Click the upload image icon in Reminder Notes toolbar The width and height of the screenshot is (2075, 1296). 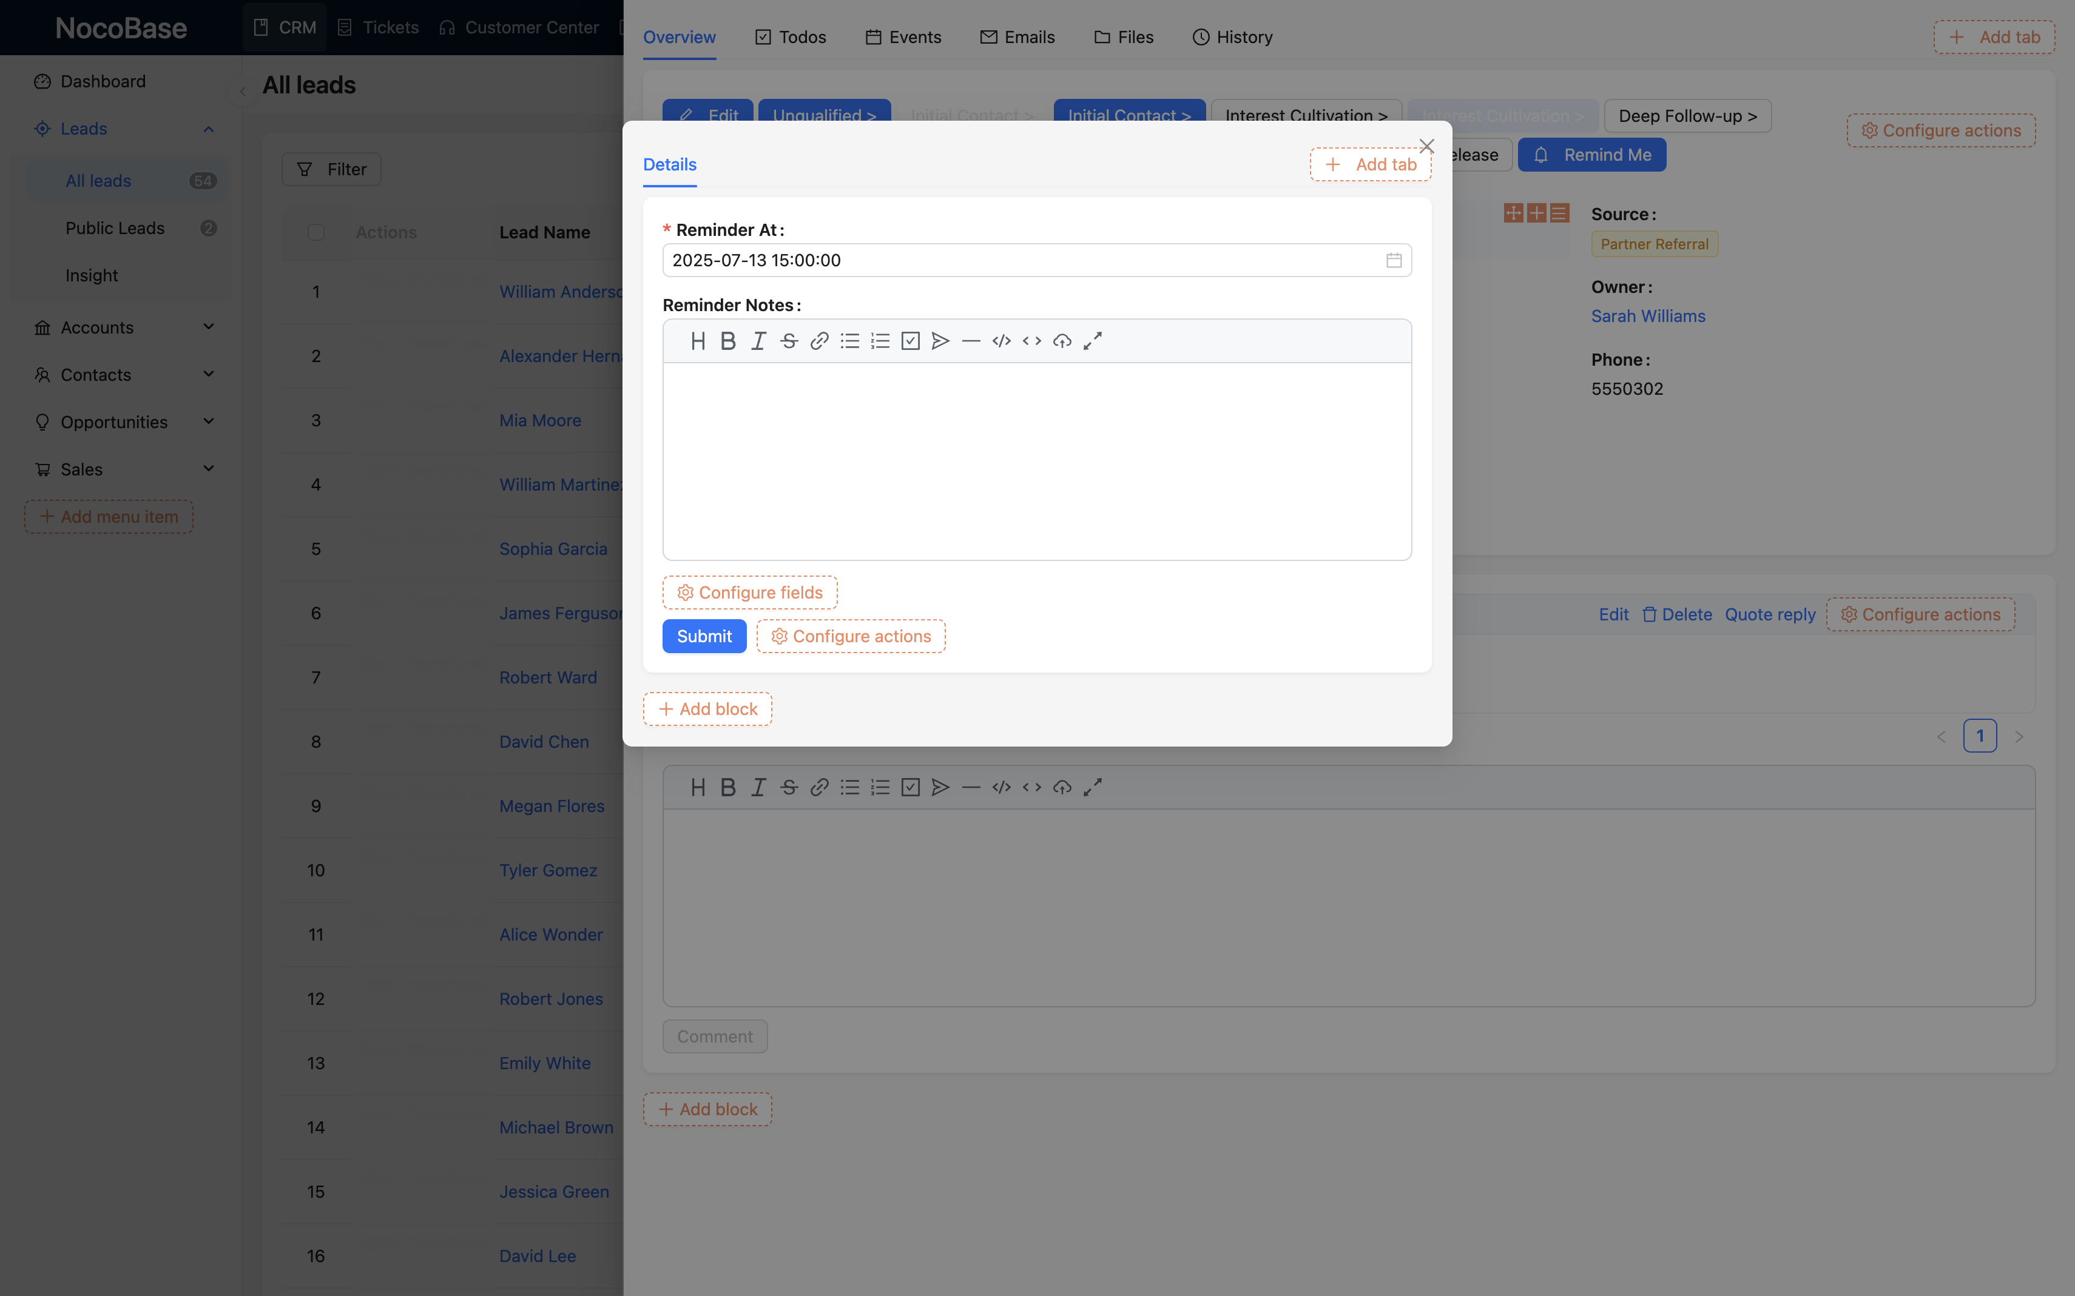point(1062,341)
